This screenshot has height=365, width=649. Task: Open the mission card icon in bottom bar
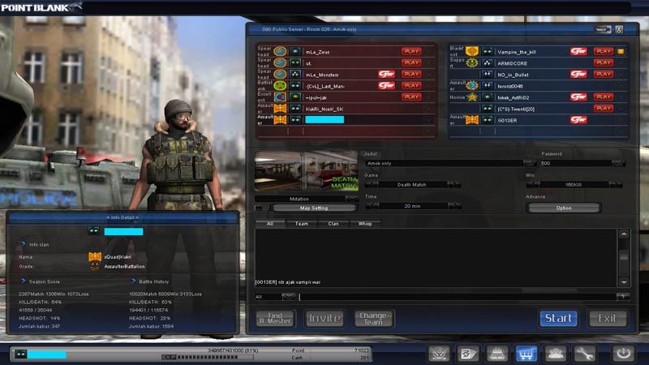point(468,354)
